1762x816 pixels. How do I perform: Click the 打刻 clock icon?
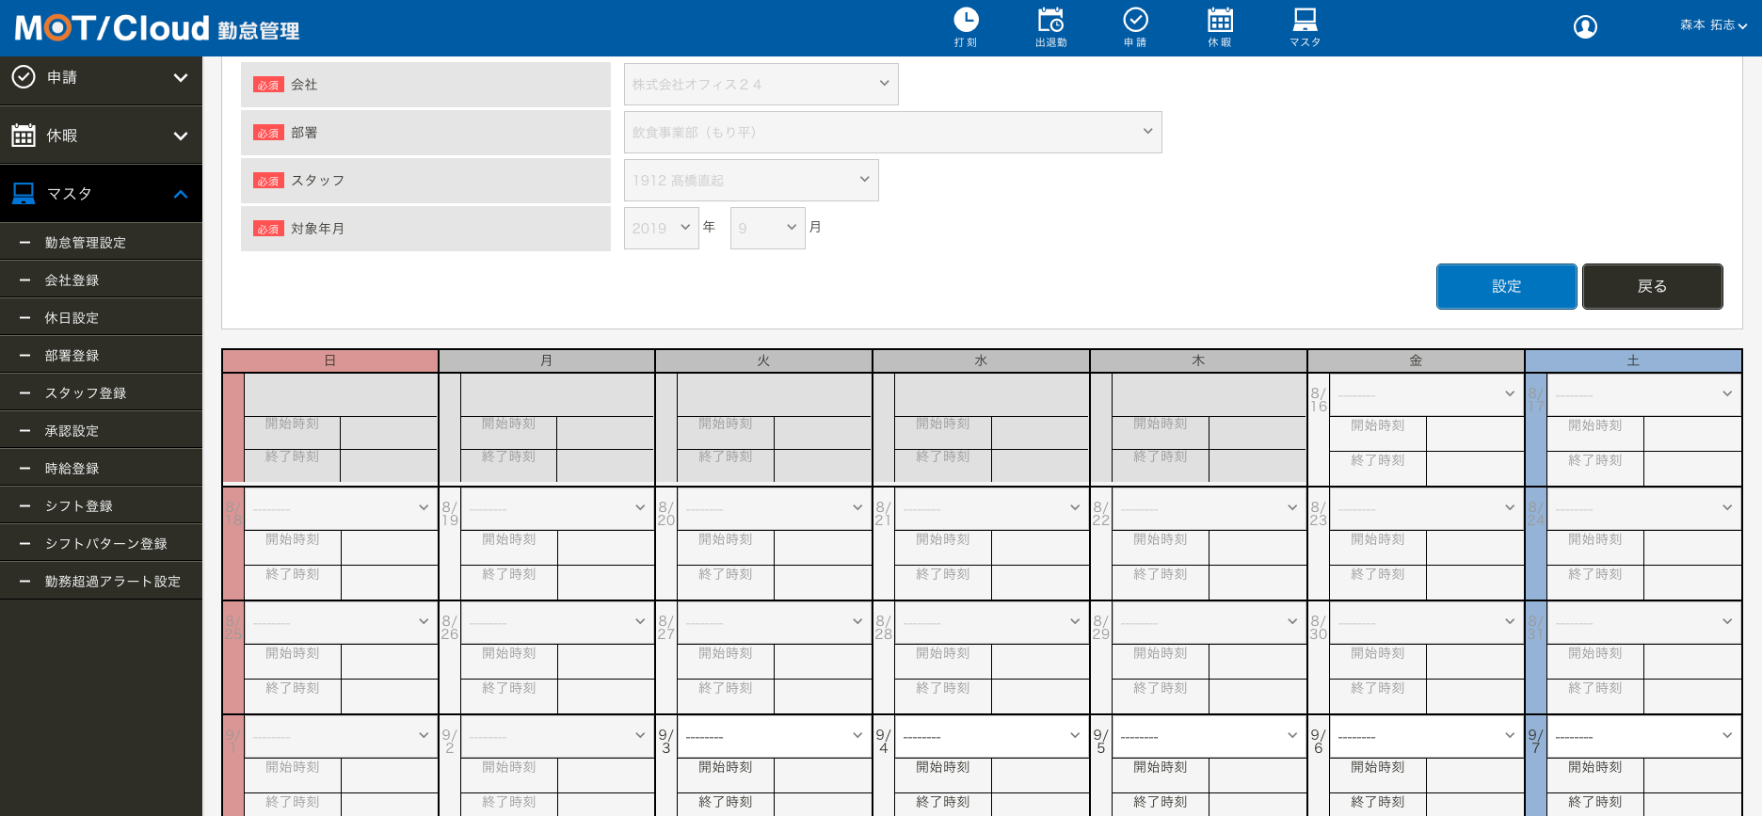pos(966,21)
